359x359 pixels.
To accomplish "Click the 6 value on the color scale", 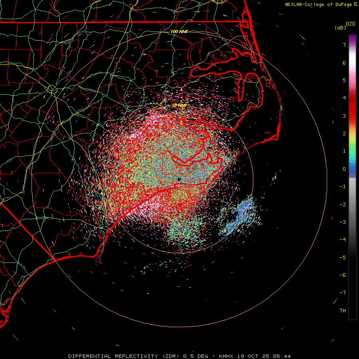I will [344, 63].
